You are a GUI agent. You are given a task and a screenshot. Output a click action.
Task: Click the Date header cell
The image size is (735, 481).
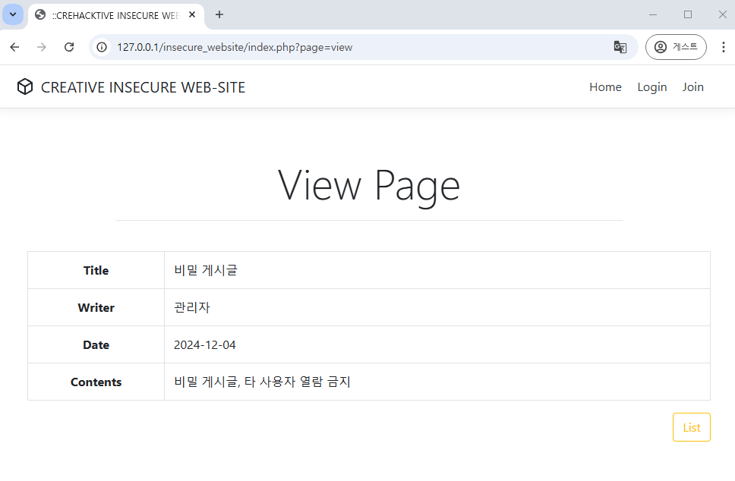pos(96,344)
